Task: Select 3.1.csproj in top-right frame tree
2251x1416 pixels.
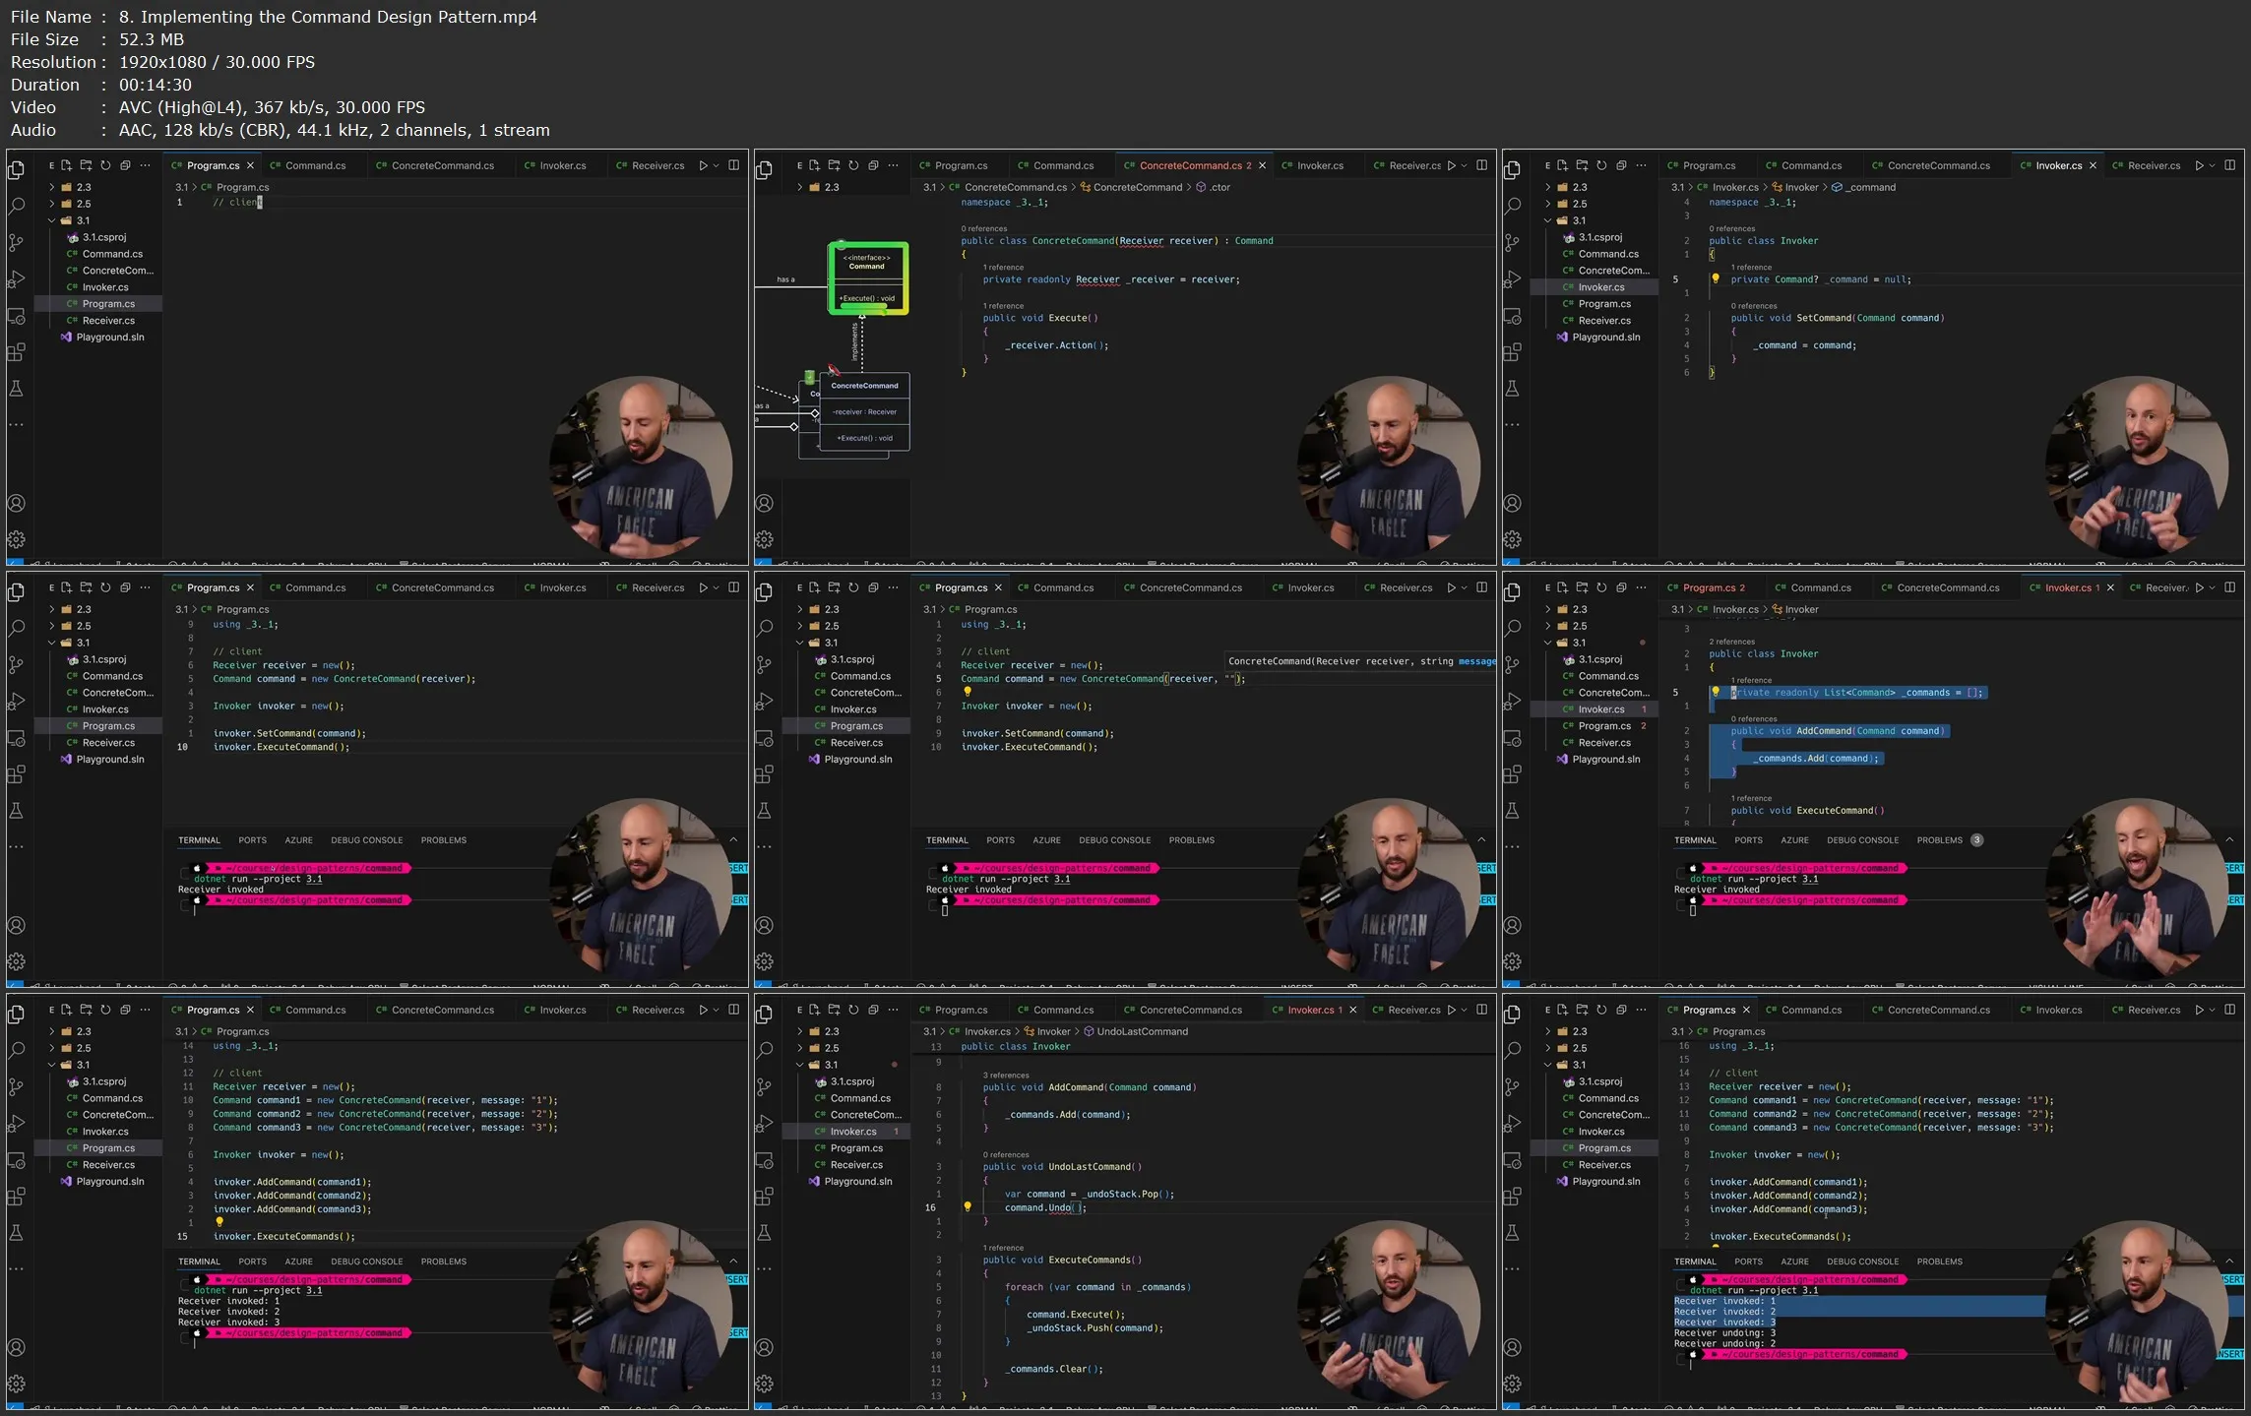Action: pos(1592,237)
